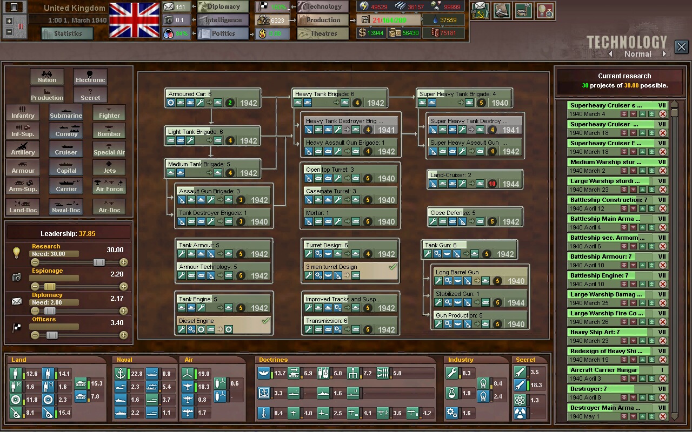This screenshot has height=432, width=692.
Task: Cancel the 1940 March 4 Superheavy Cruiser research
Action: 662,114
